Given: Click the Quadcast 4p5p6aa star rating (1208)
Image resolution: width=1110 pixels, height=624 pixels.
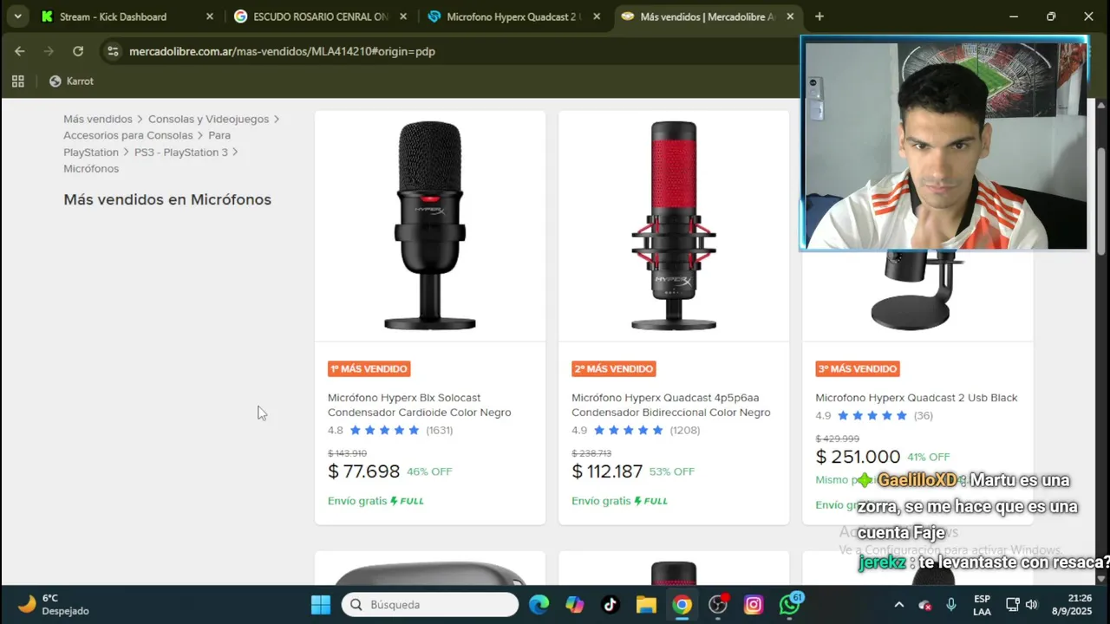Looking at the screenshot, I should coord(636,430).
